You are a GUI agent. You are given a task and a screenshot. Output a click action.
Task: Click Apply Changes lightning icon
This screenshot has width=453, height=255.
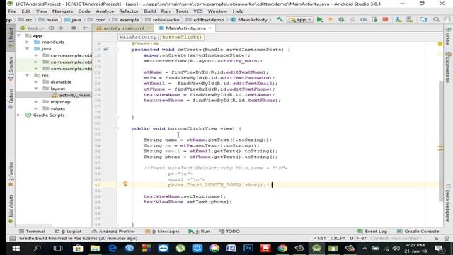tap(331, 20)
